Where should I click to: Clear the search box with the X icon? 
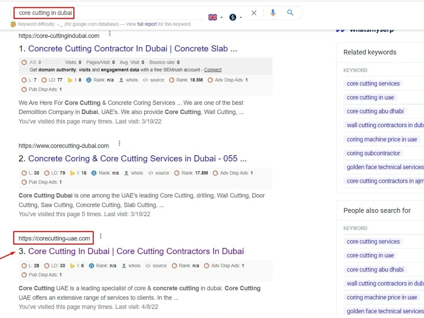click(x=254, y=13)
